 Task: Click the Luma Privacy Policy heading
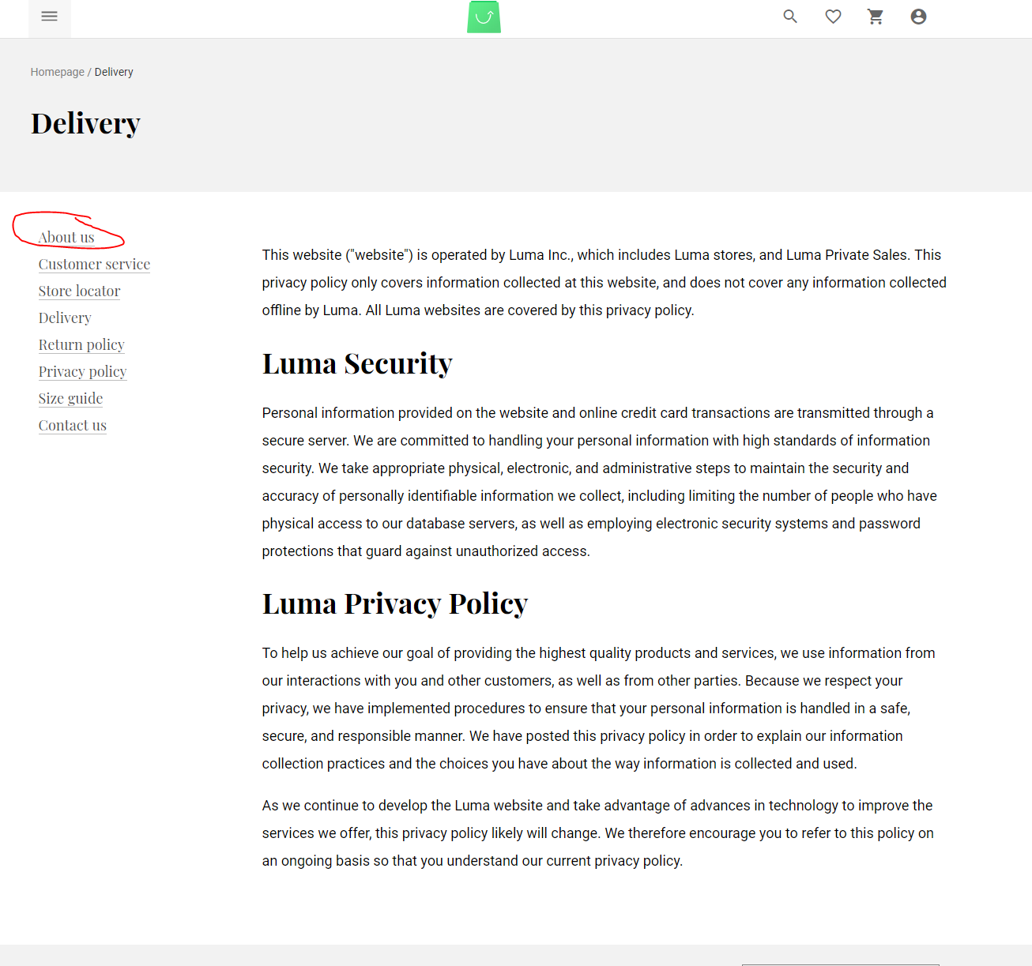(x=395, y=603)
